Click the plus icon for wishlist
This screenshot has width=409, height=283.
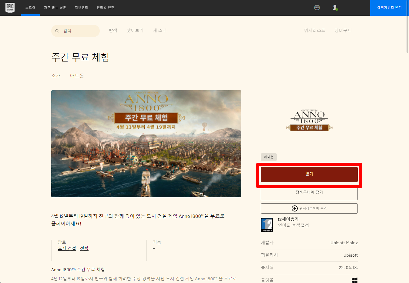(294, 208)
